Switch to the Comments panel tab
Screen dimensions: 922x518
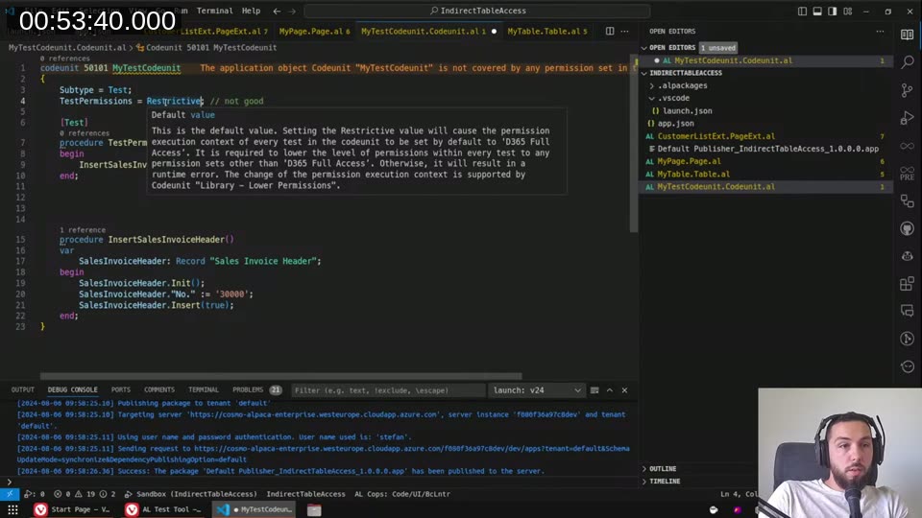pos(159,390)
